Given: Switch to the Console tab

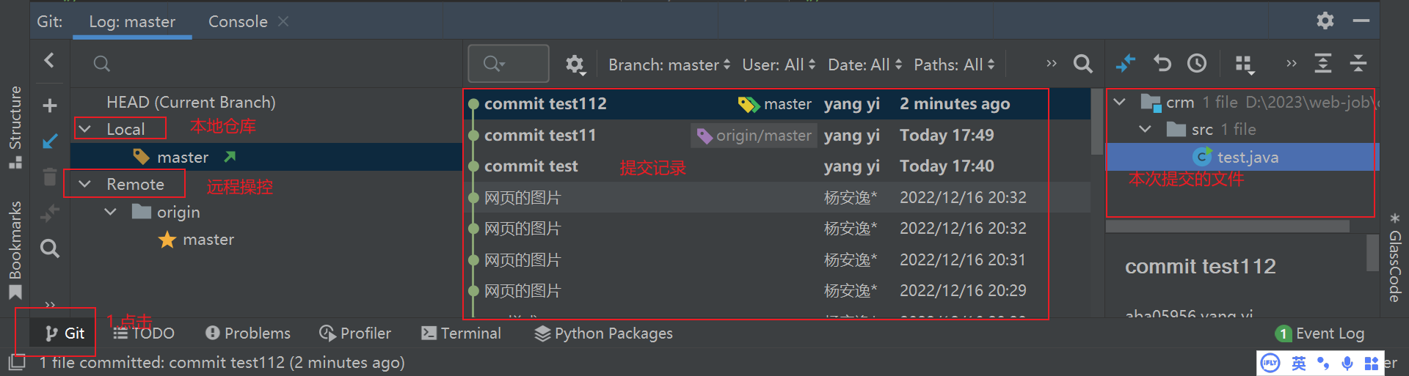Looking at the screenshot, I should 238,22.
